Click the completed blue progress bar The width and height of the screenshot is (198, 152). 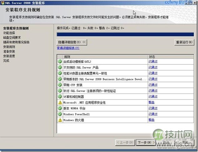(x=125, y=35)
